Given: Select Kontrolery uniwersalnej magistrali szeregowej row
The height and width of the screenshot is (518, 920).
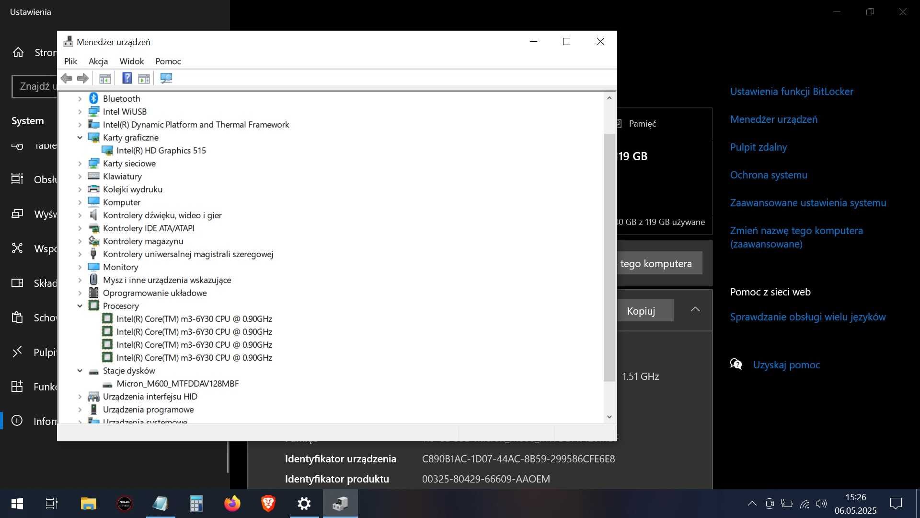Looking at the screenshot, I should point(188,254).
